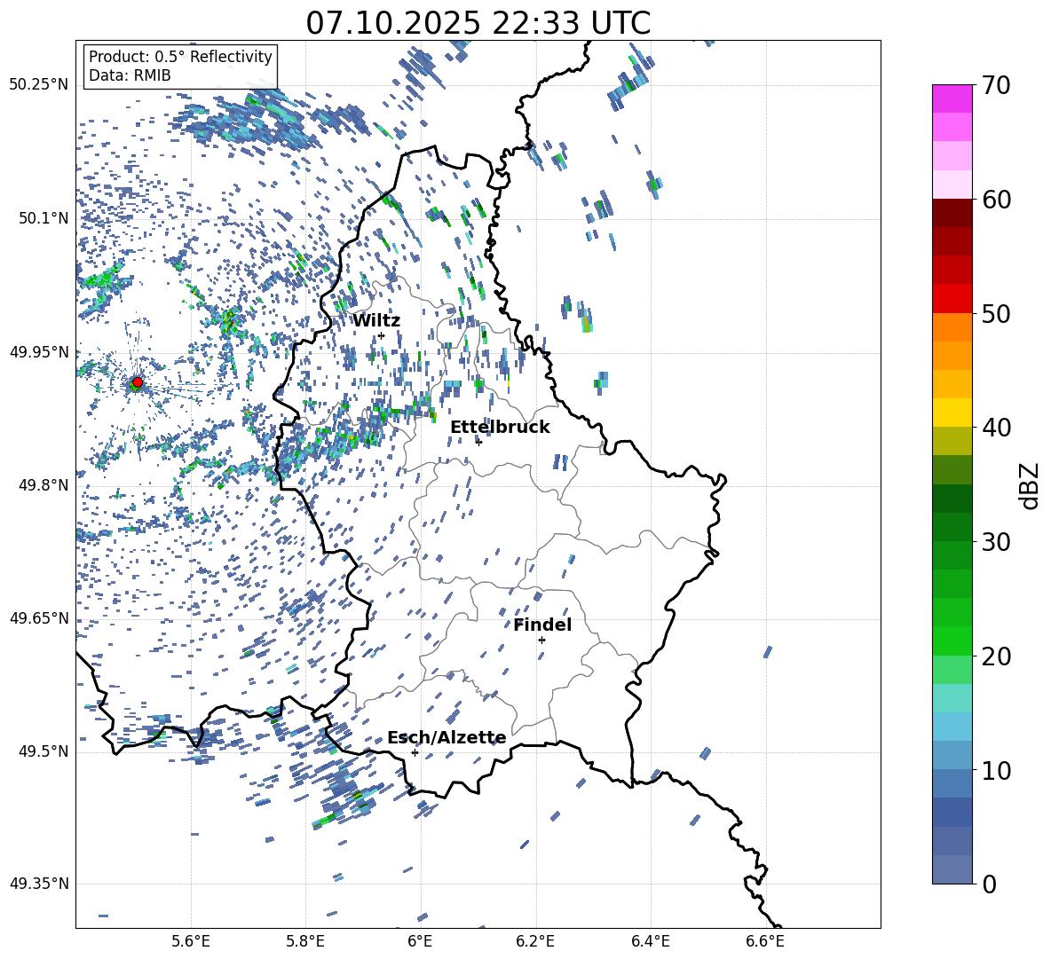
Task: Click the Ettelbruck station cross marker
Action: (x=478, y=442)
